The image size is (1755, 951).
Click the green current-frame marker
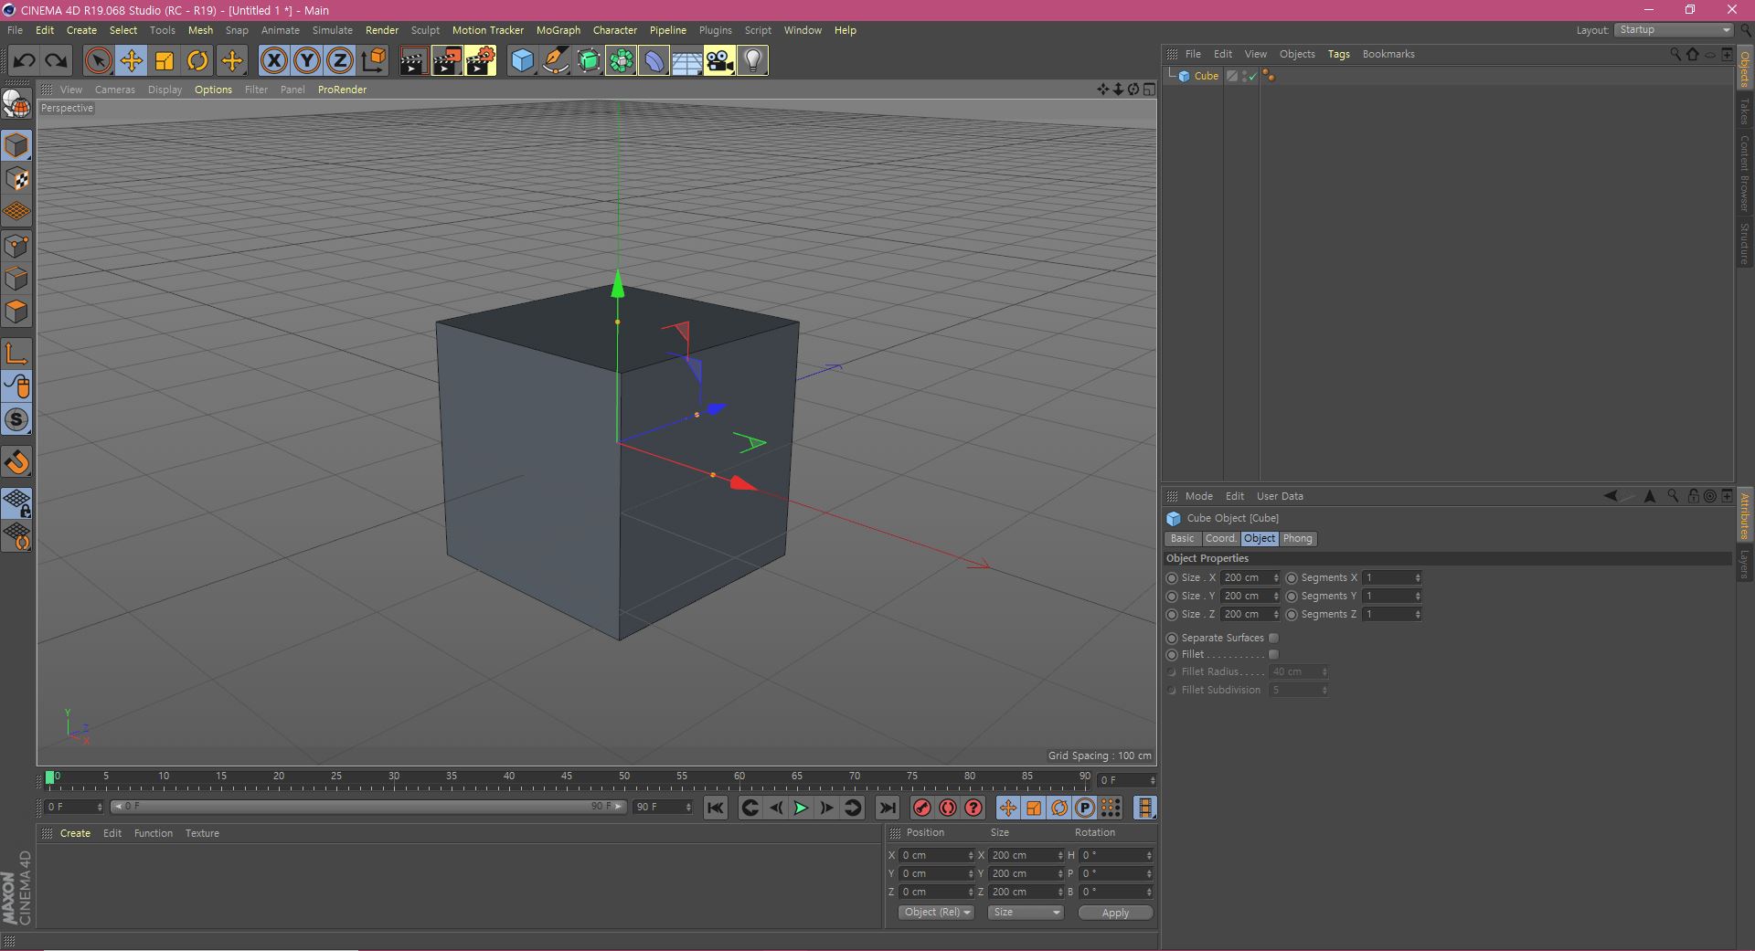tap(49, 777)
